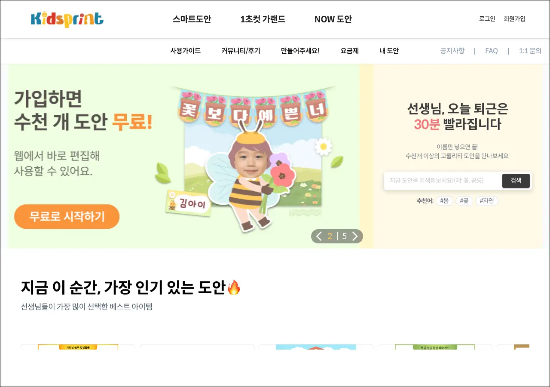Select the 만들어주세요! menu item

point(300,51)
